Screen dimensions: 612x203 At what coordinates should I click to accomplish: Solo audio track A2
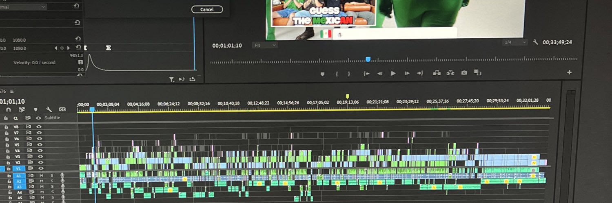pos(52,181)
